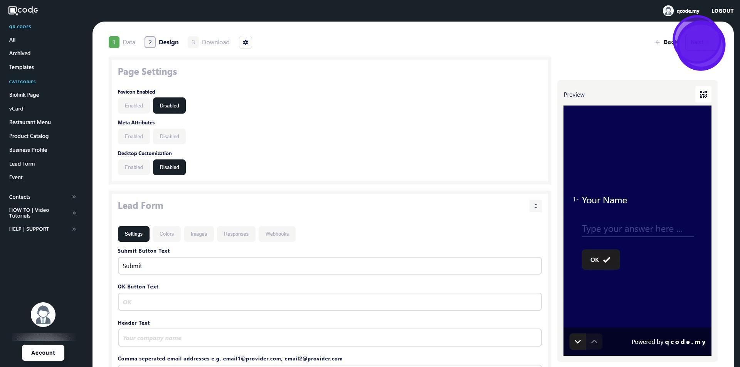Click the Account button
The image size is (740, 367).
(43, 353)
